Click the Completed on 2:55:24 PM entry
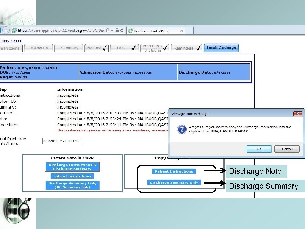Image resolution: width=305 pixels, height=229 pixels. (113, 119)
